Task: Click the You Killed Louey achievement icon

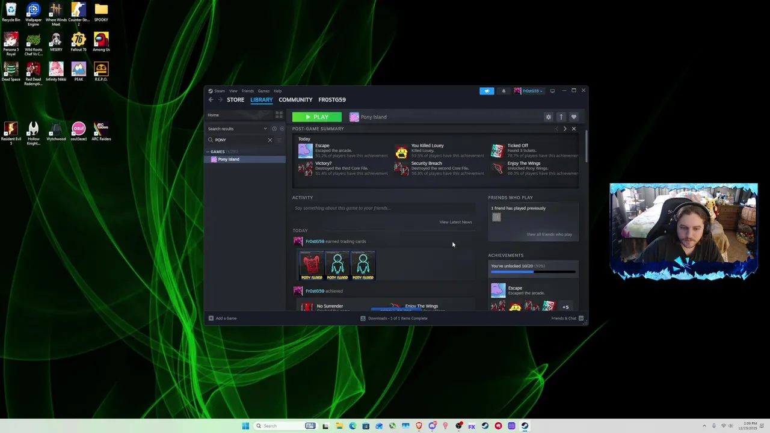Action: tap(401, 152)
